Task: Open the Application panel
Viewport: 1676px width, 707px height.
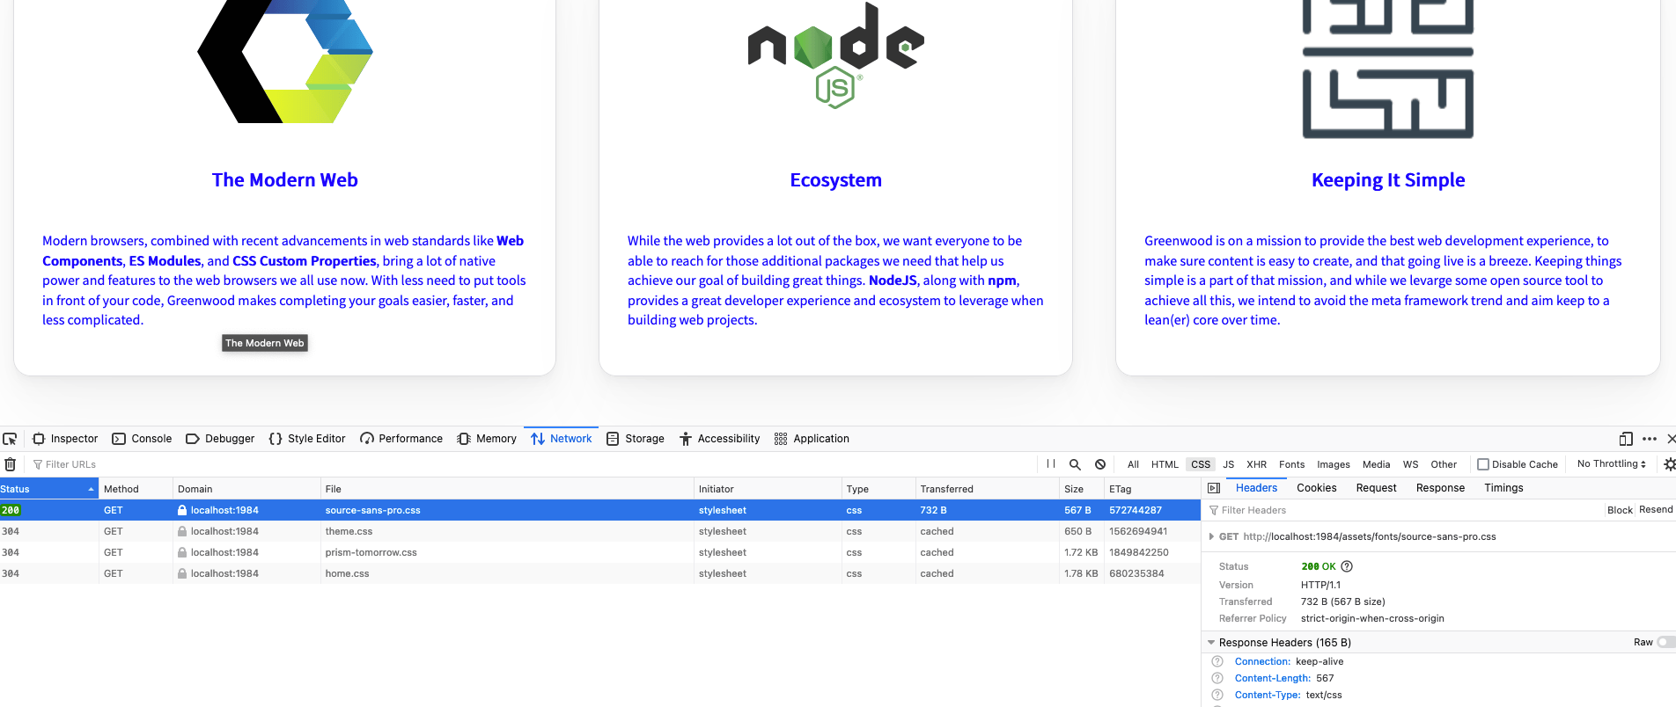Action: tap(812, 439)
